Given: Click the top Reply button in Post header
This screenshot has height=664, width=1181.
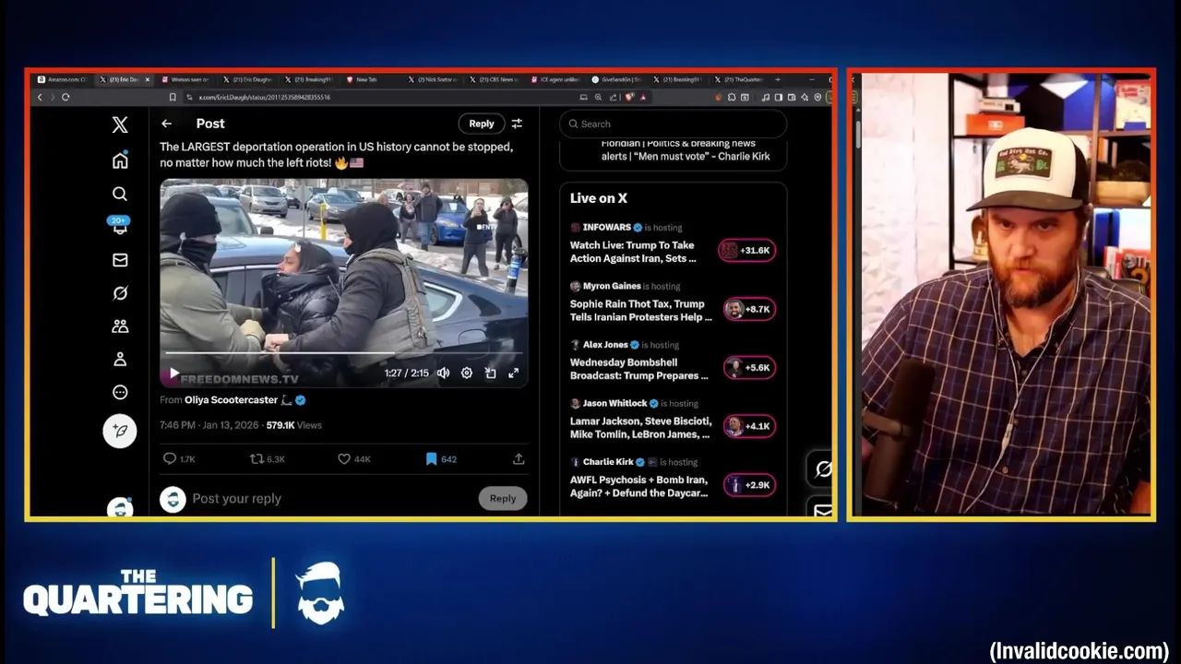Looking at the screenshot, I should 482,124.
